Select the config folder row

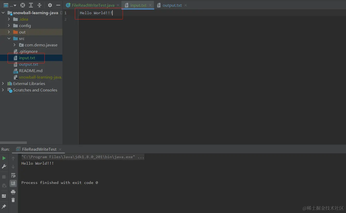click(31, 25)
